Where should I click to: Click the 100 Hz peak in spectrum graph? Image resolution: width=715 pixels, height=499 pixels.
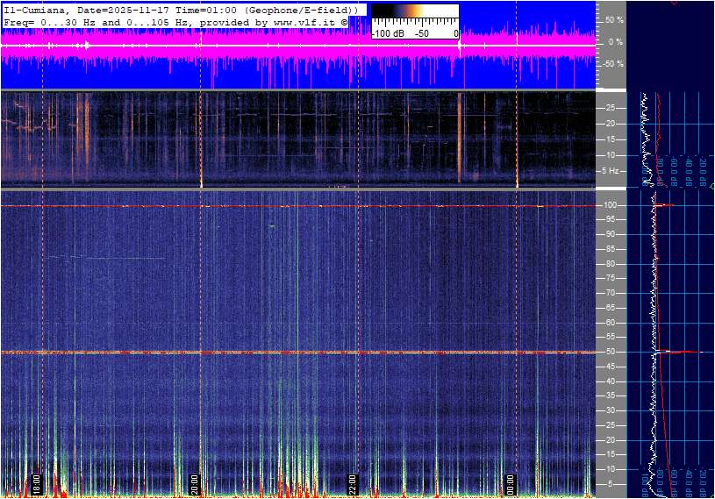(x=665, y=205)
